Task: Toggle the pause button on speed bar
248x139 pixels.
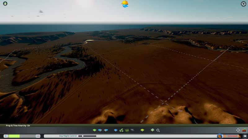Action: 6,136
